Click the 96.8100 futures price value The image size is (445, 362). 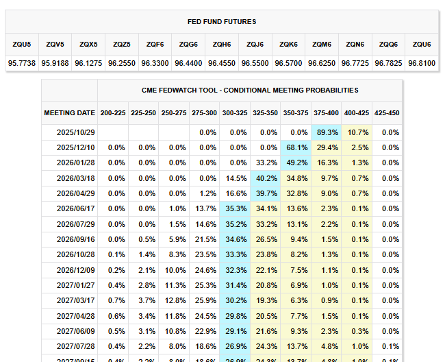coord(421,62)
